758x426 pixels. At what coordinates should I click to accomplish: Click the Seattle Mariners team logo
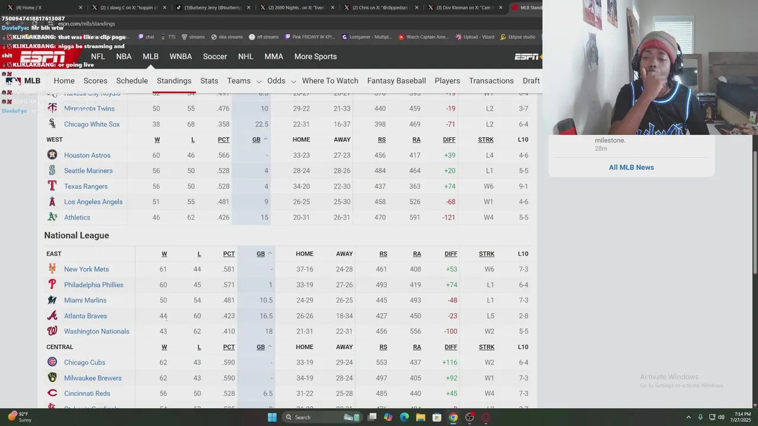click(x=52, y=170)
